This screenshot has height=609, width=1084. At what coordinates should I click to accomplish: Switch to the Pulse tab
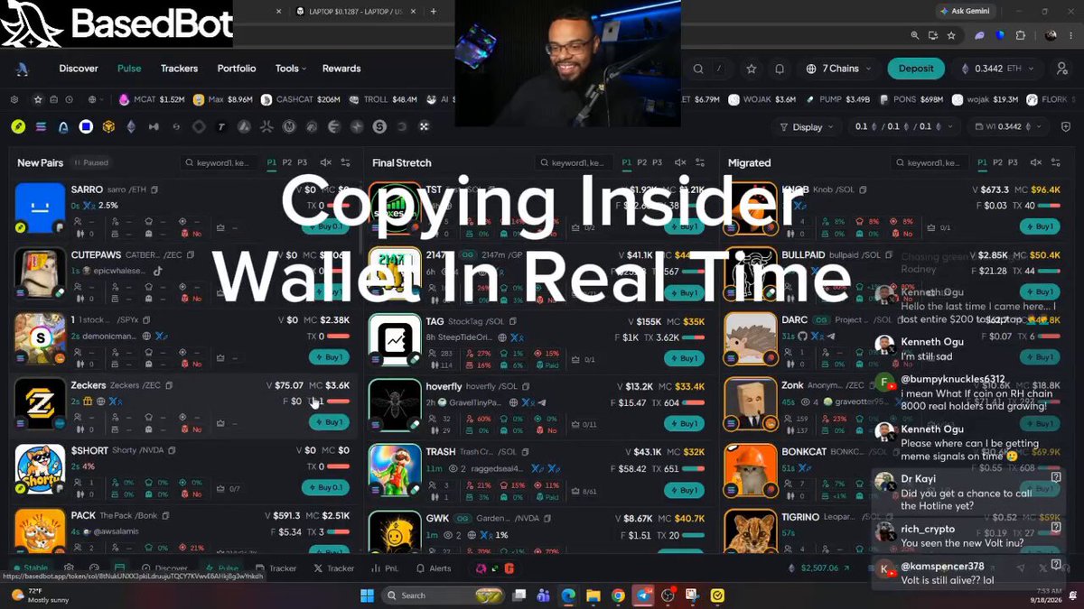[x=129, y=69]
